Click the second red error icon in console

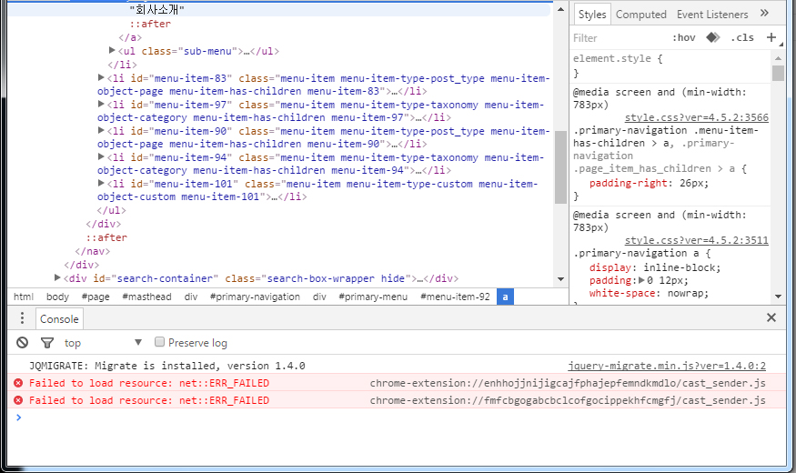tap(18, 400)
